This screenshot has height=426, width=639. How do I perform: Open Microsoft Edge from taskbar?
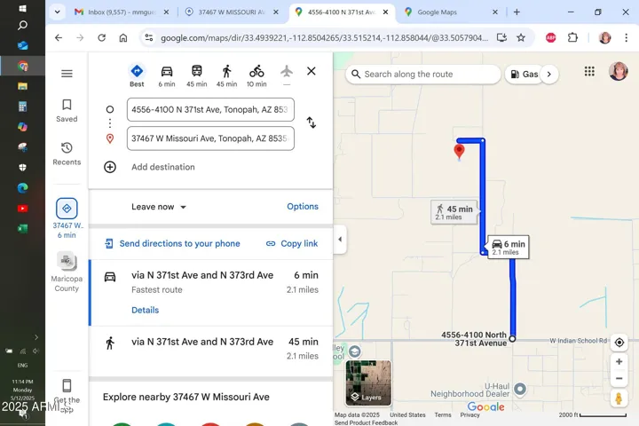(x=23, y=188)
